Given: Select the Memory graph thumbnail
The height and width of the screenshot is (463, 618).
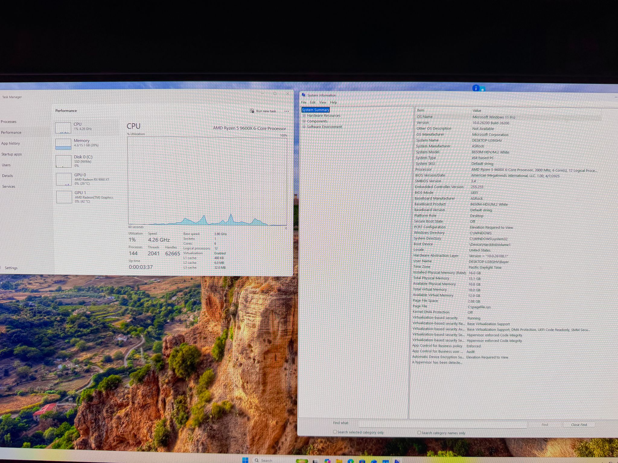Looking at the screenshot, I should (63, 144).
